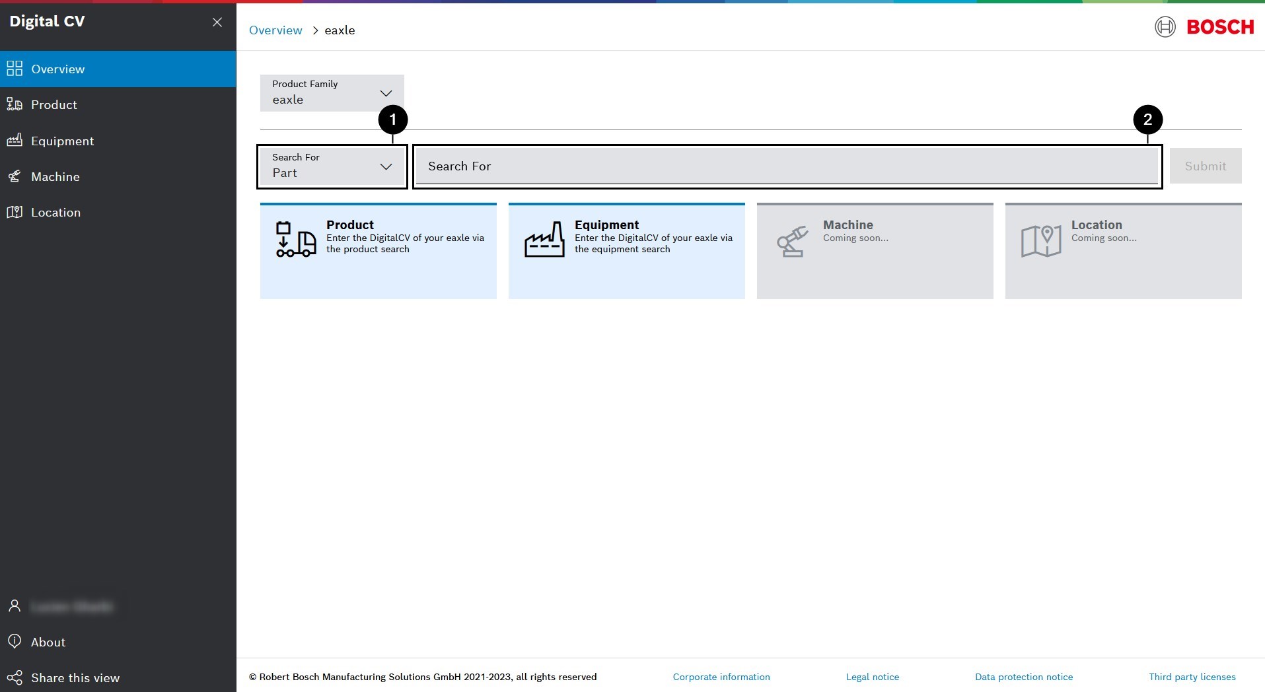Click the Machine robot arm icon in sidebar
This screenshot has height=692, width=1265.
(x=15, y=176)
